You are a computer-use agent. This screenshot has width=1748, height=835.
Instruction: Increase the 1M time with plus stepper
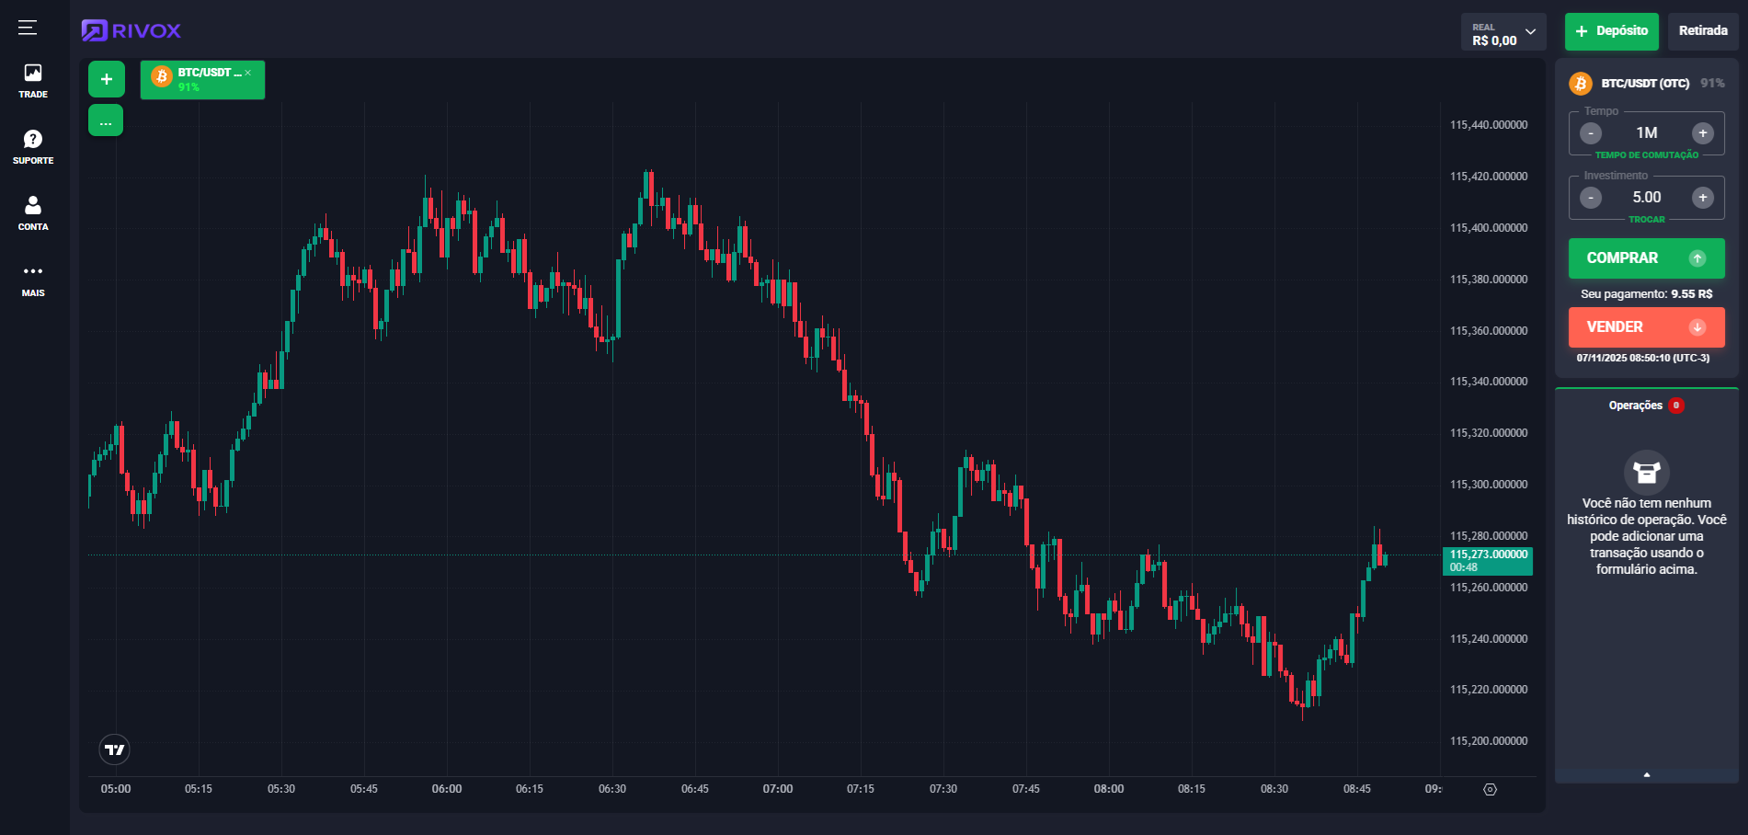coord(1703,132)
